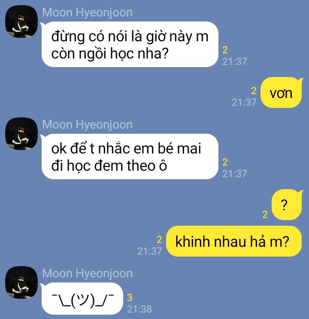The width and height of the screenshot is (309, 319).
Task: Select the shrug emoticon message bubble
Action: [x=82, y=298]
